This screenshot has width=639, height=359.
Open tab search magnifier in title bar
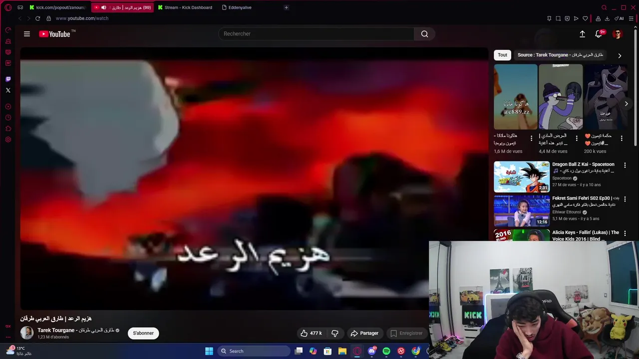point(604,7)
